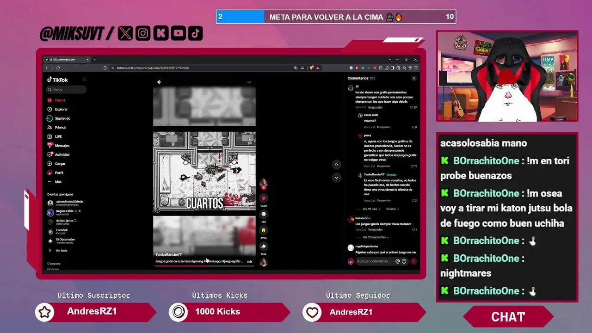The height and width of the screenshot is (333, 592).
Task: Open the TikTok logo home link
Action: click(x=58, y=80)
